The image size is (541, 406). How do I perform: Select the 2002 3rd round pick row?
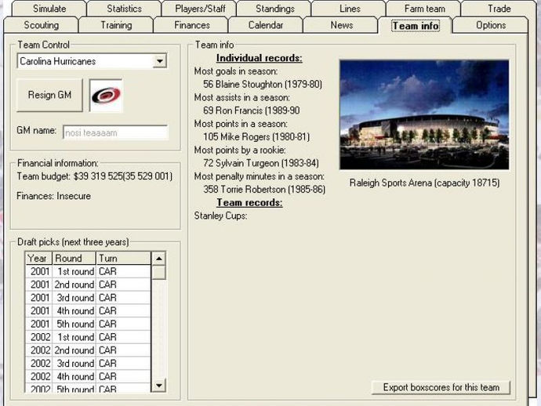click(88, 363)
